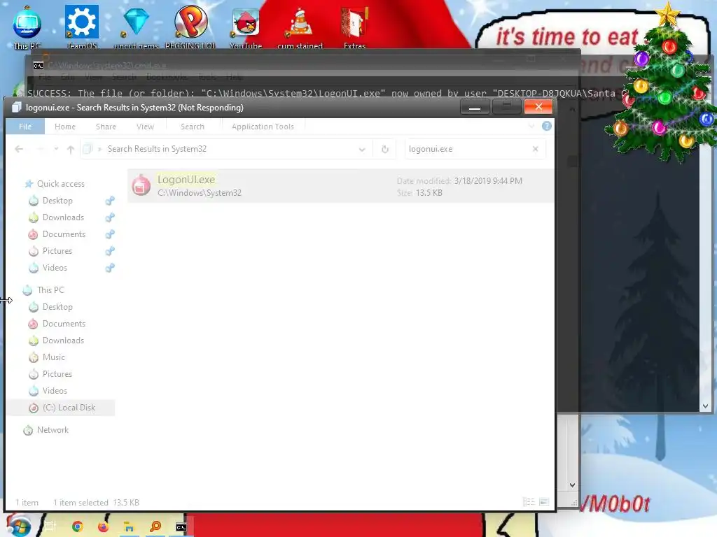
Task: Open the This PC desktop icon
Action: 27,27
